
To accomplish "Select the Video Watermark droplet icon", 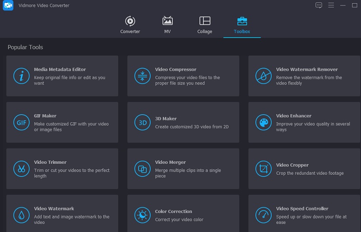I will (21, 215).
